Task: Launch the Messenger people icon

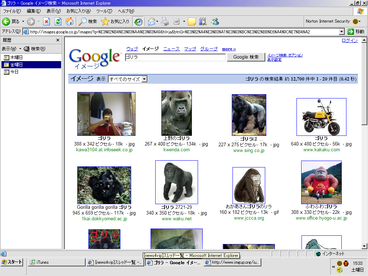Action: 215,22
